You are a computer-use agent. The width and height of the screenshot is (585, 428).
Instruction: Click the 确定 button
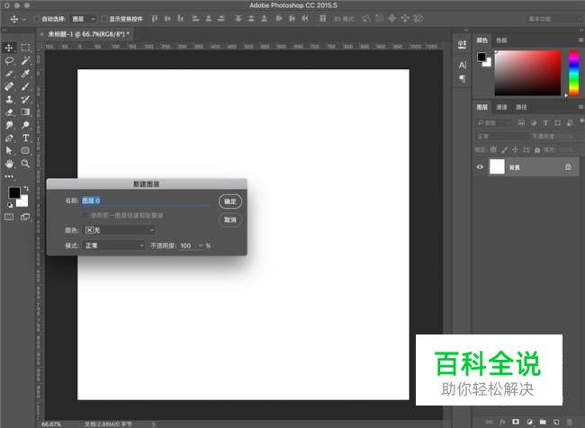(229, 201)
